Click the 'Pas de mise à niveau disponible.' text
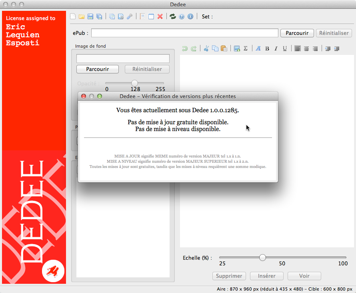Viewport: 356px width, 293px height. (x=178, y=129)
